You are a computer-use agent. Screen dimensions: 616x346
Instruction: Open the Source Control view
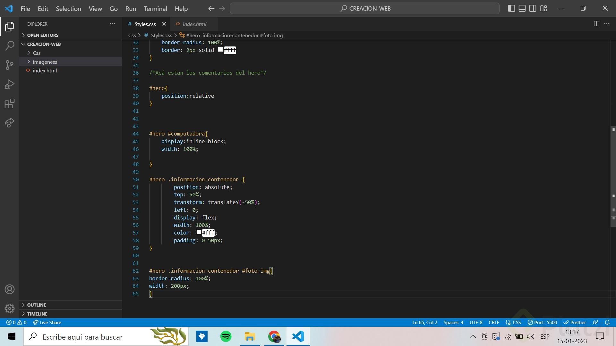tap(10, 65)
